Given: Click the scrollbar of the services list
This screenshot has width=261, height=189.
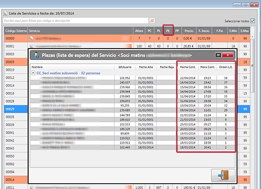Looking at the screenshot, I should pos(252,65).
